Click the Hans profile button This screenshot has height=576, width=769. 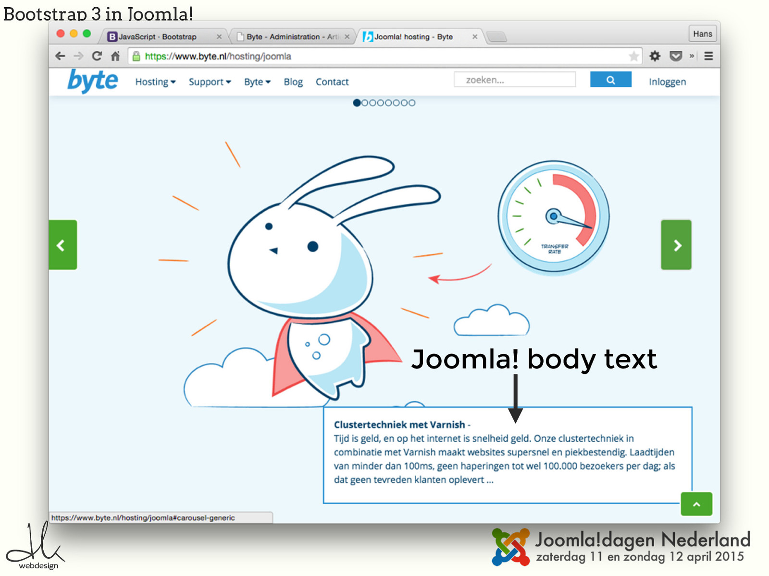click(703, 34)
